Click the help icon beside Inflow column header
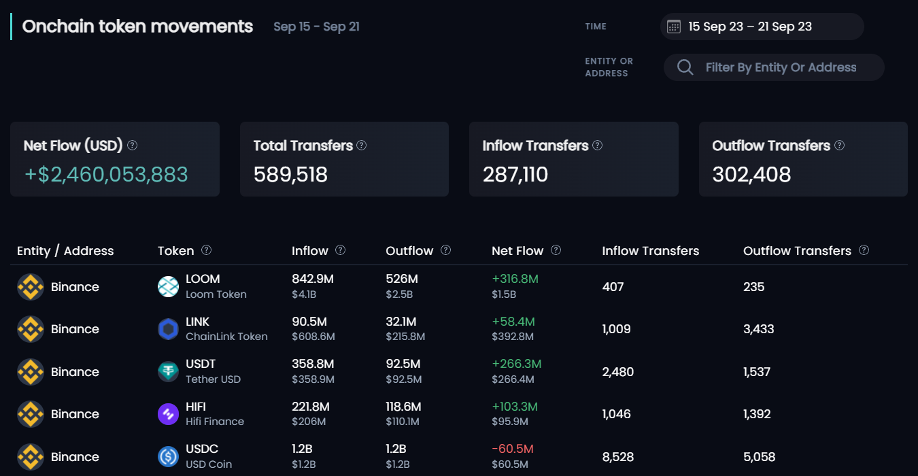Viewport: 918px width, 476px height. point(341,250)
